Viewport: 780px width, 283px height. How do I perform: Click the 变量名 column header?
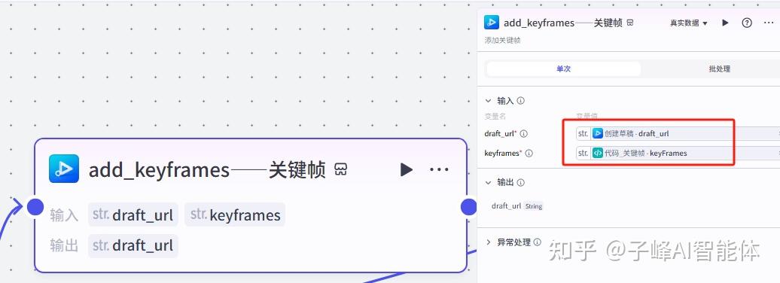pos(495,116)
